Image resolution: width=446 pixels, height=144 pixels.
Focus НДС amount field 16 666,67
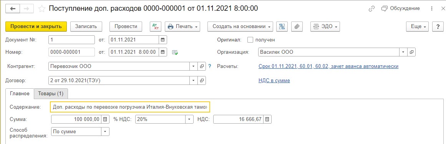click(x=238, y=119)
